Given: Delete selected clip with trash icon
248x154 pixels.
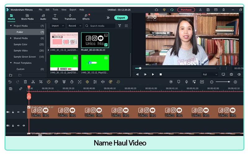Looking at the screenshot, I should 25,82.
